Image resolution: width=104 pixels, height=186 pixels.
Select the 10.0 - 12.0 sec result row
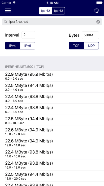52,131
